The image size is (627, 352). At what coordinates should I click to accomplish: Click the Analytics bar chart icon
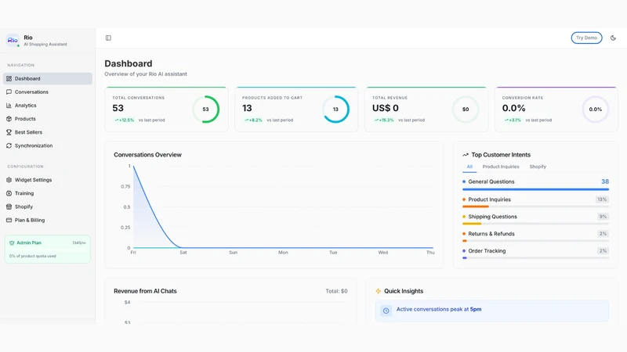(9, 106)
